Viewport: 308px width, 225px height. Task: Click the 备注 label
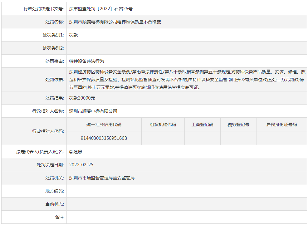(59, 217)
